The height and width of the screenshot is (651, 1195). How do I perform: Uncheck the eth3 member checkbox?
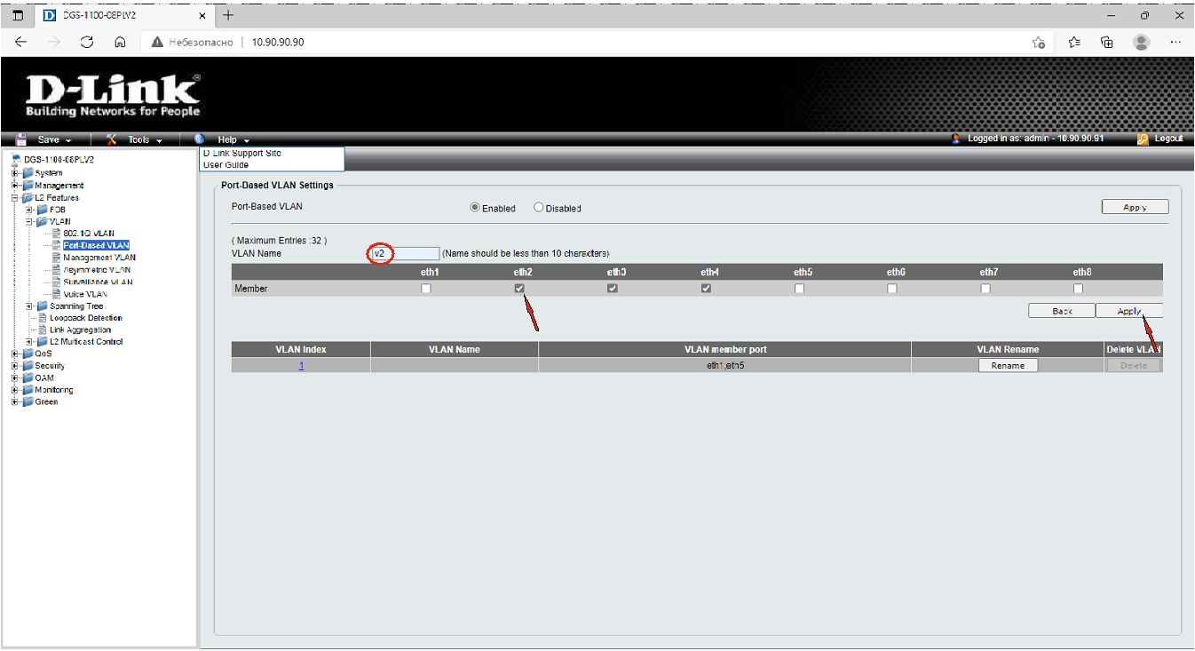tap(613, 289)
